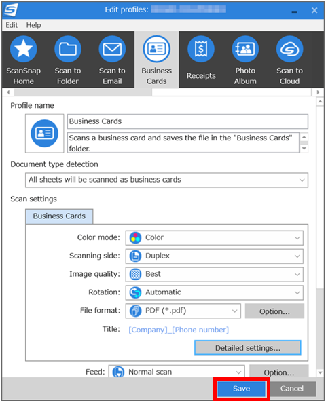Click profile list scroll left arrow
Image resolution: width=326 pixels, height=403 pixels.
[8, 92]
